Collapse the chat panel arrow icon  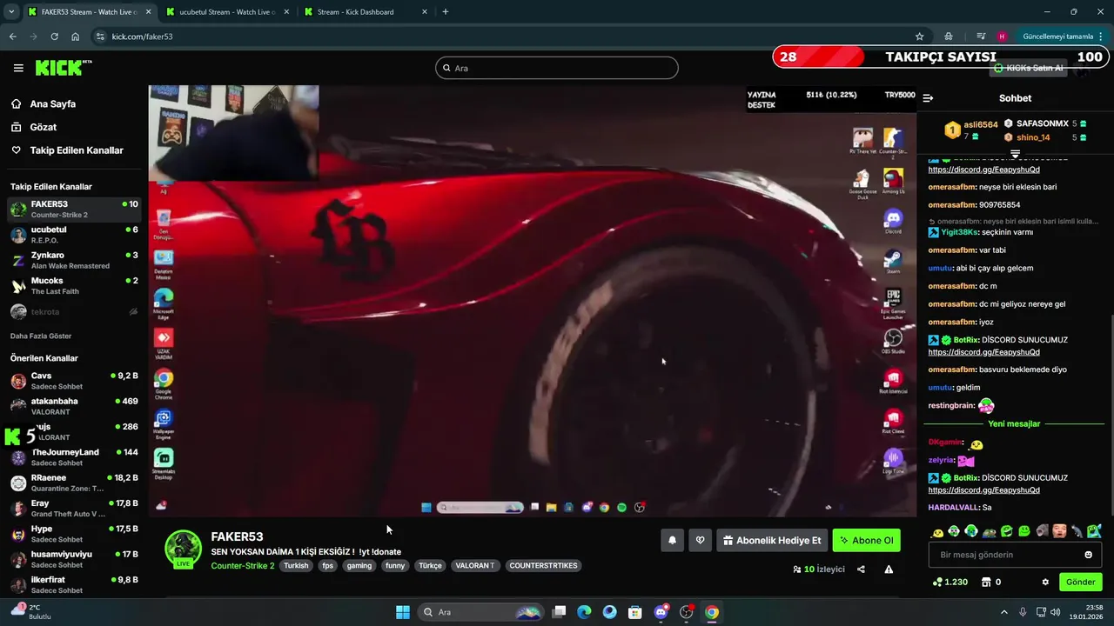tap(928, 98)
